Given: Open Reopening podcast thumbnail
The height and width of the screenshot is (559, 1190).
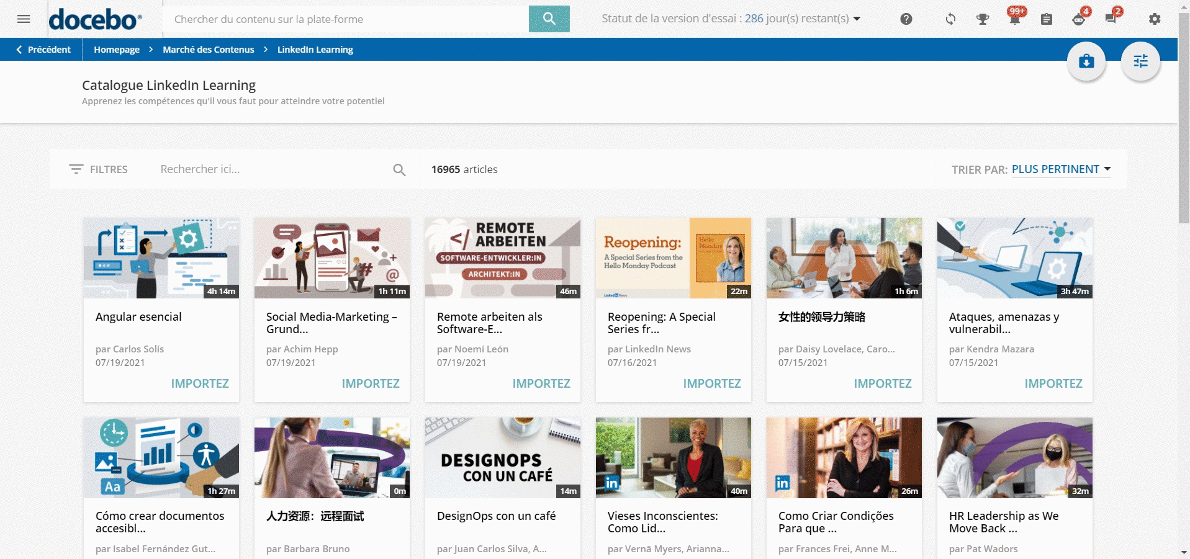Looking at the screenshot, I should [674, 258].
